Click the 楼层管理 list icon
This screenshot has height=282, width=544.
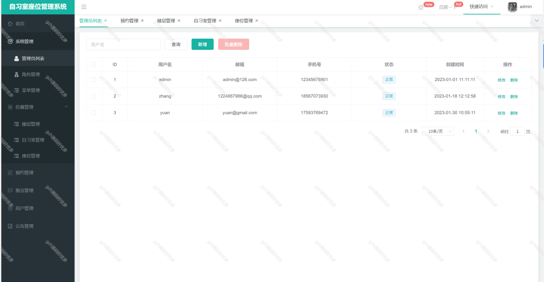click(x=16, y=124)
